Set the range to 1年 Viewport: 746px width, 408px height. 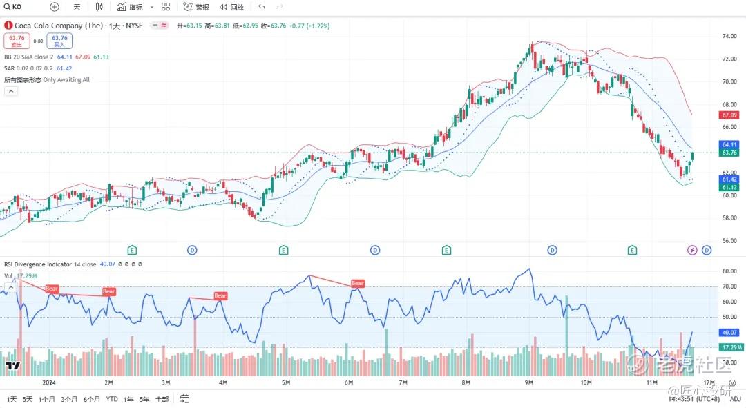pos(128,400)
